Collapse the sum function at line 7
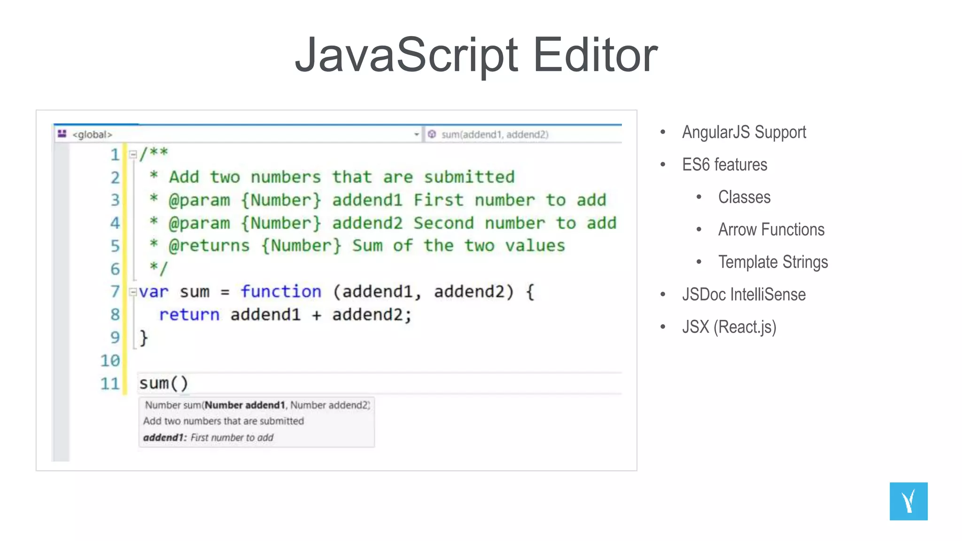The width and height of the screenshot is (962, 541). tap(133, 292)
